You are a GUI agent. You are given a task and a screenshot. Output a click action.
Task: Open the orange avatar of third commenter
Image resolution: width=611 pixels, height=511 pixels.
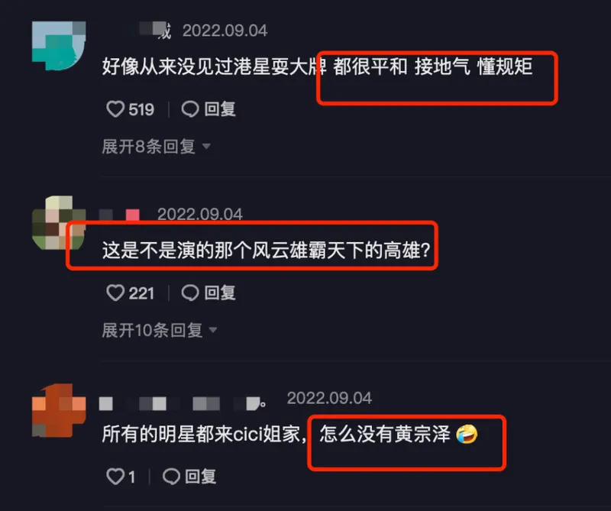coord(59,410)
